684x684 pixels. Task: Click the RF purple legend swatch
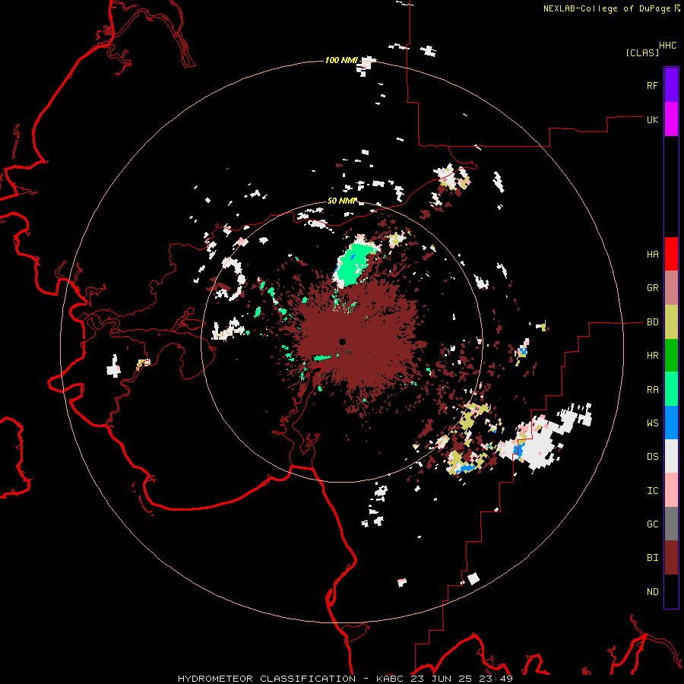coord(671,84)
